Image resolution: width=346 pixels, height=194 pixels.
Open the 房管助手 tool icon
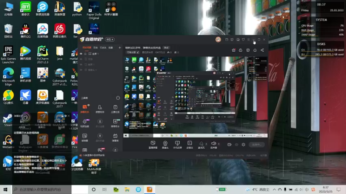point(100,109)
